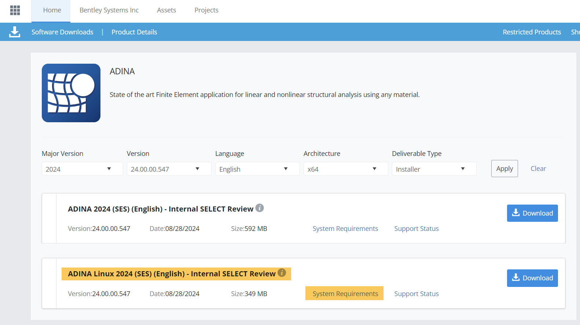Click the Apply filter button
Viewport: 580px width, 325px height.
point(504,169)
